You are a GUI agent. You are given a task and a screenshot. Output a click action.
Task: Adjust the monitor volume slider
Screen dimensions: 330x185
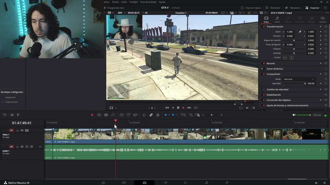point(304,115)
